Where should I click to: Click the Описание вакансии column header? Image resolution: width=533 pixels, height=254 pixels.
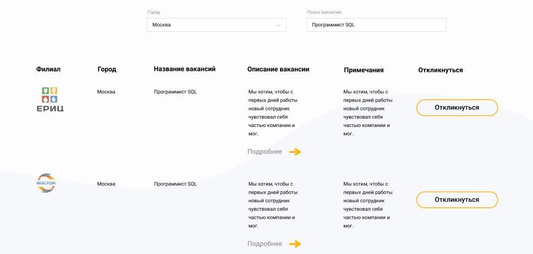coord(278,70)
